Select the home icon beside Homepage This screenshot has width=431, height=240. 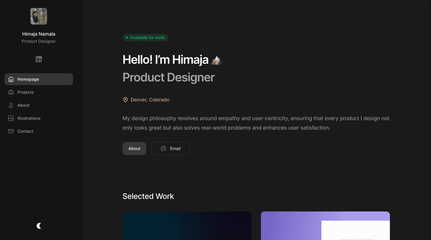11,79
